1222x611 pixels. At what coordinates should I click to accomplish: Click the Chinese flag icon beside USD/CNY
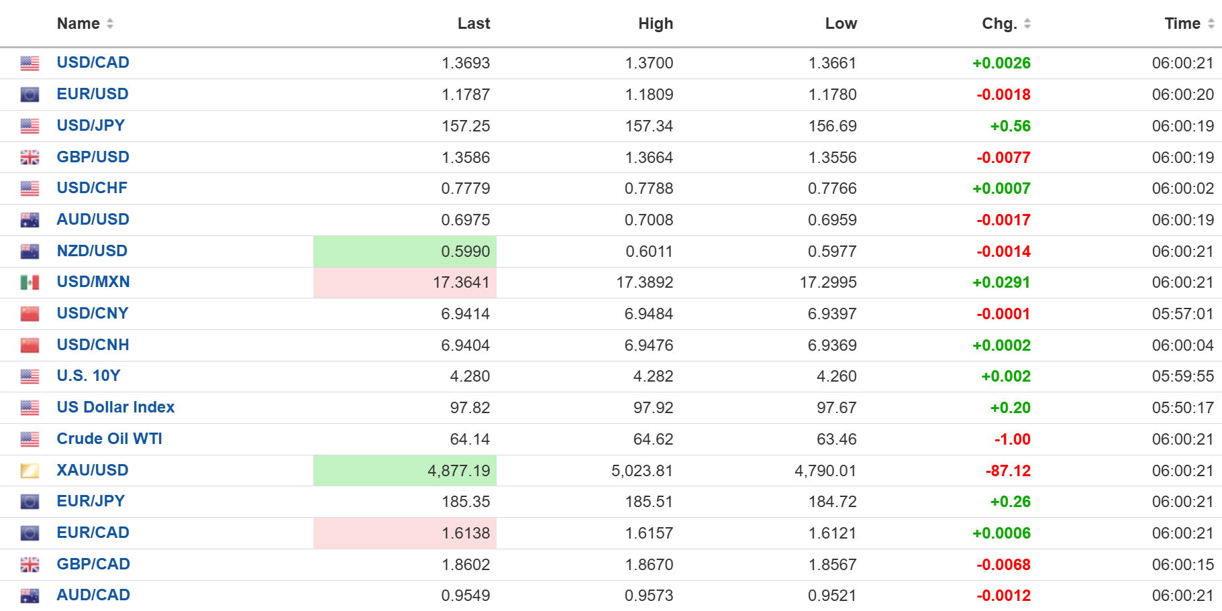(30, 314)
